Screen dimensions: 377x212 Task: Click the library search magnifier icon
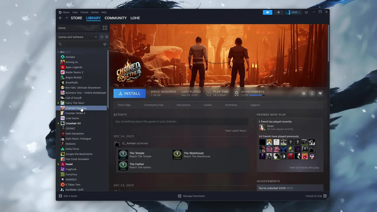point(60,44)
